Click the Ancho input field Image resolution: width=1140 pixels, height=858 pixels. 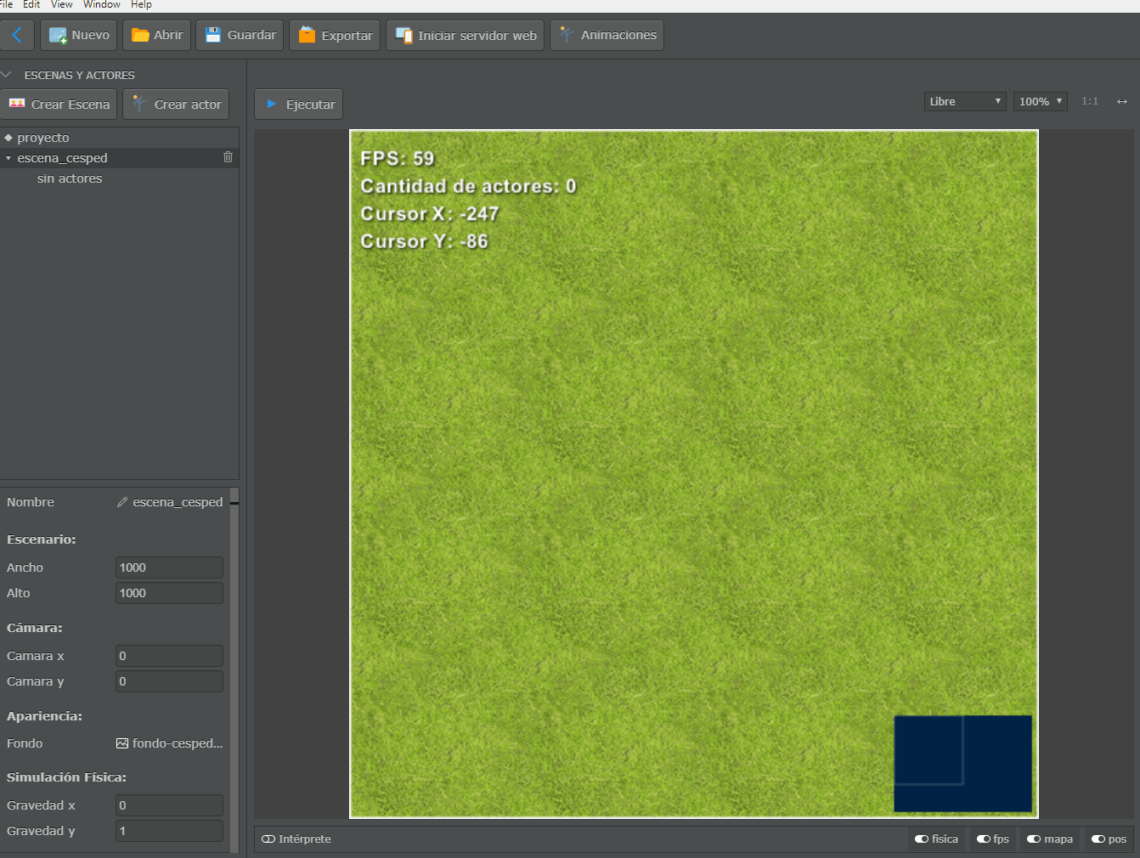[x=169, y=567]
